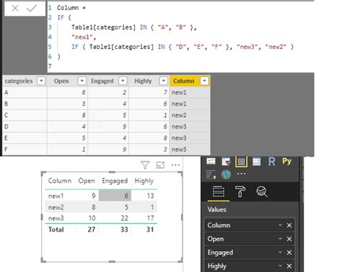The image size is (342, 272).
Task: Select the Matrix visual icon
Action: click(x=256, y=162)
